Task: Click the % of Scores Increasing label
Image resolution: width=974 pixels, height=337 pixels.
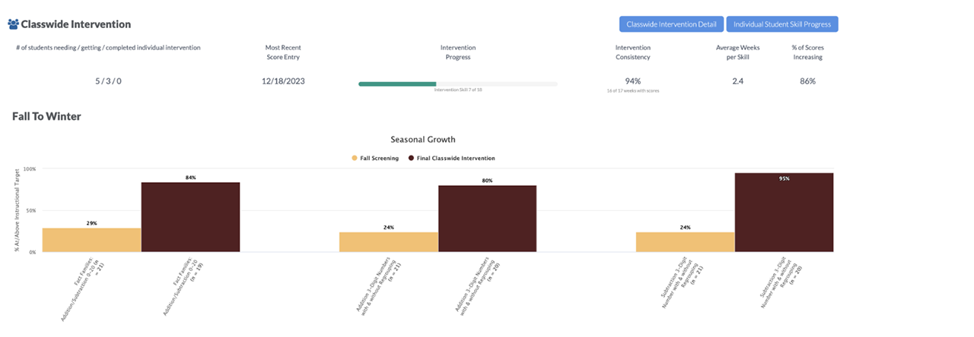Action: [x=807, y=52]
